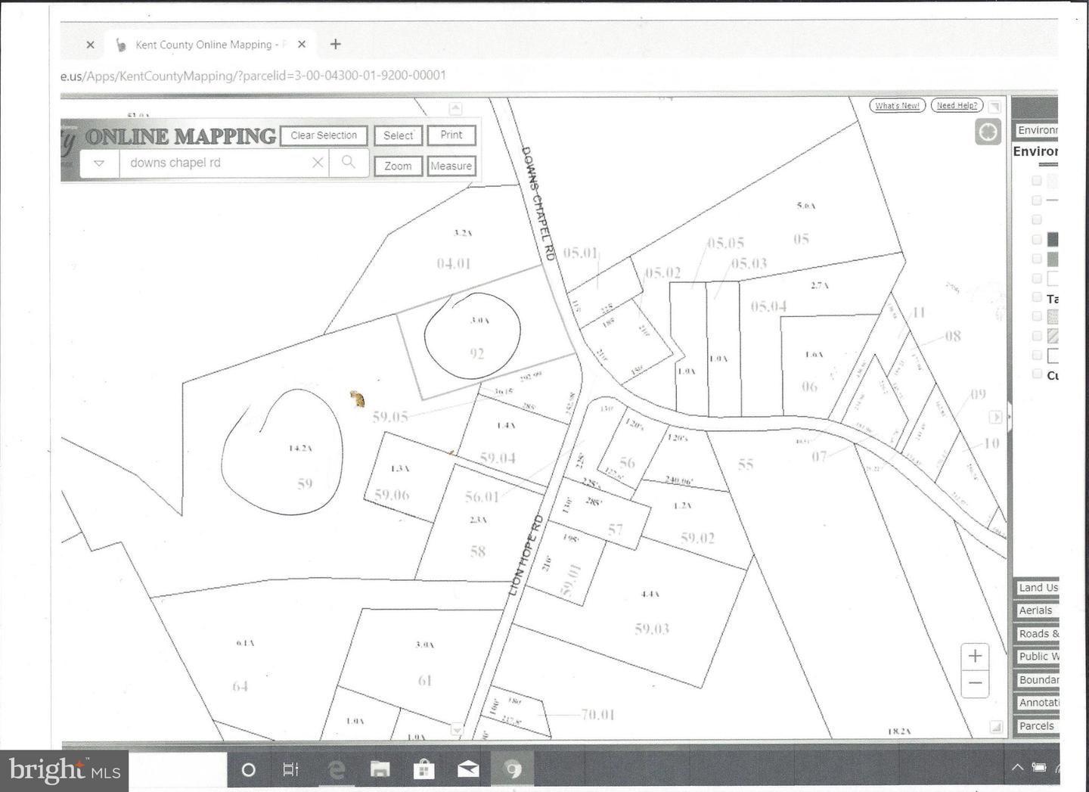Screen dimensions: 1089x792
Task: Open a new browser tab
Action: click(x=336, y=45)
